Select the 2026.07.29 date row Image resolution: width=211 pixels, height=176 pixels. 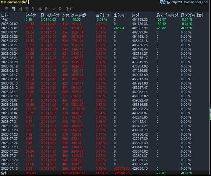[9, 130]
